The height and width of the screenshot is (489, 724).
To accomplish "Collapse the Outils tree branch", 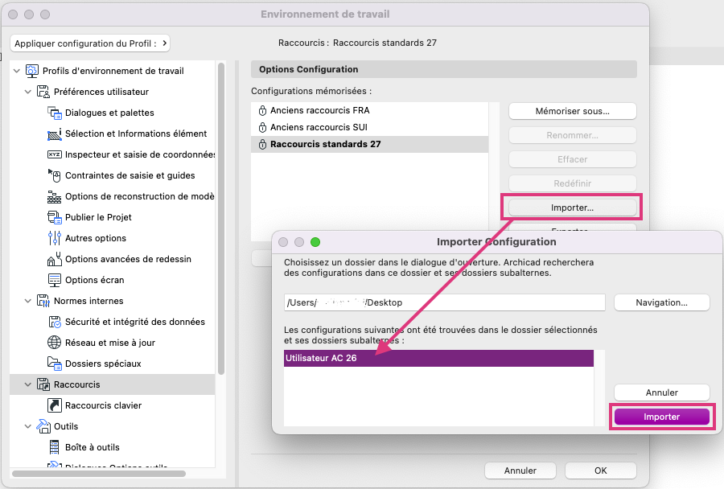I will [27, 426].
